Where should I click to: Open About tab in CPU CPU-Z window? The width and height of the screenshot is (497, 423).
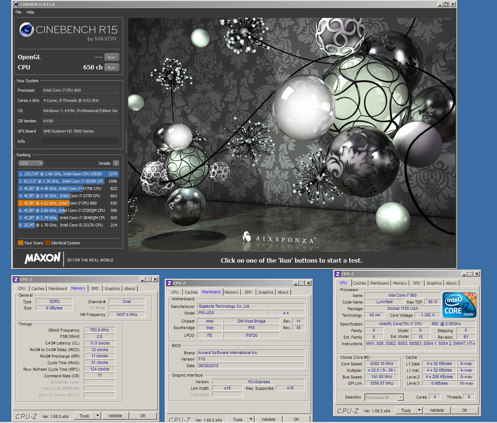[x=451, y=283]
